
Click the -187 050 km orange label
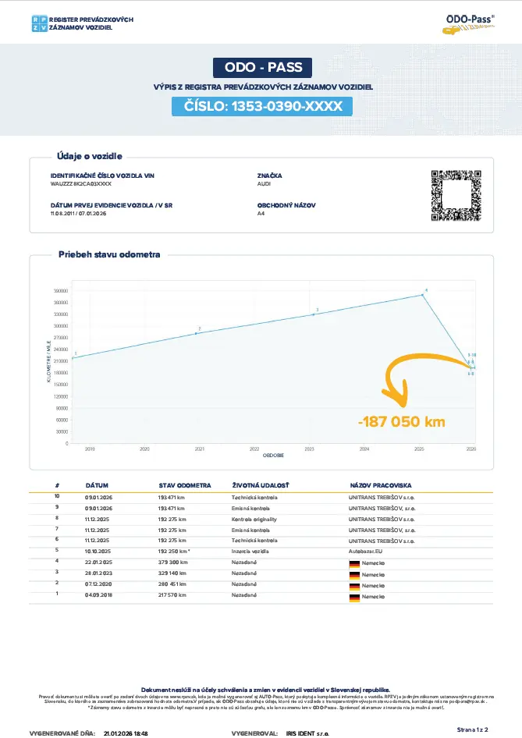click(401, 422)
